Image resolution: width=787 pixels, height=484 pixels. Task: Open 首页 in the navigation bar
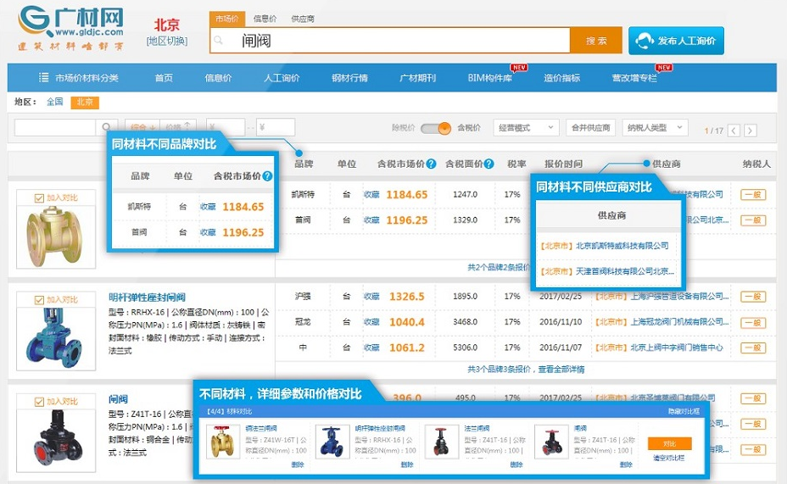(164, 78)
